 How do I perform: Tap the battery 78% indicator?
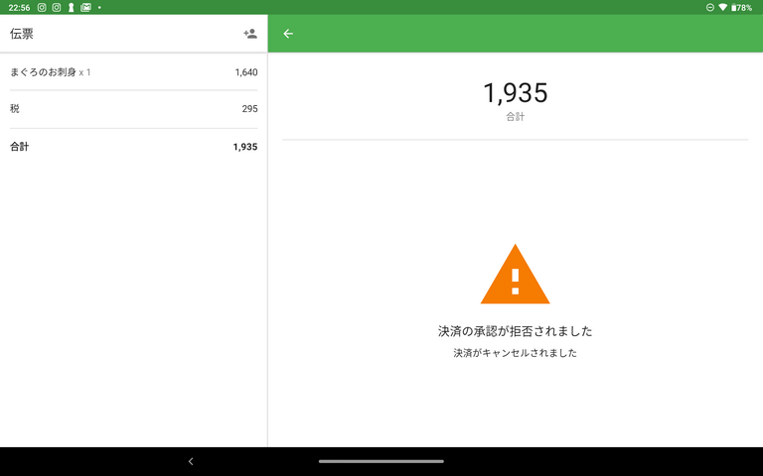(x=741, y=7)
